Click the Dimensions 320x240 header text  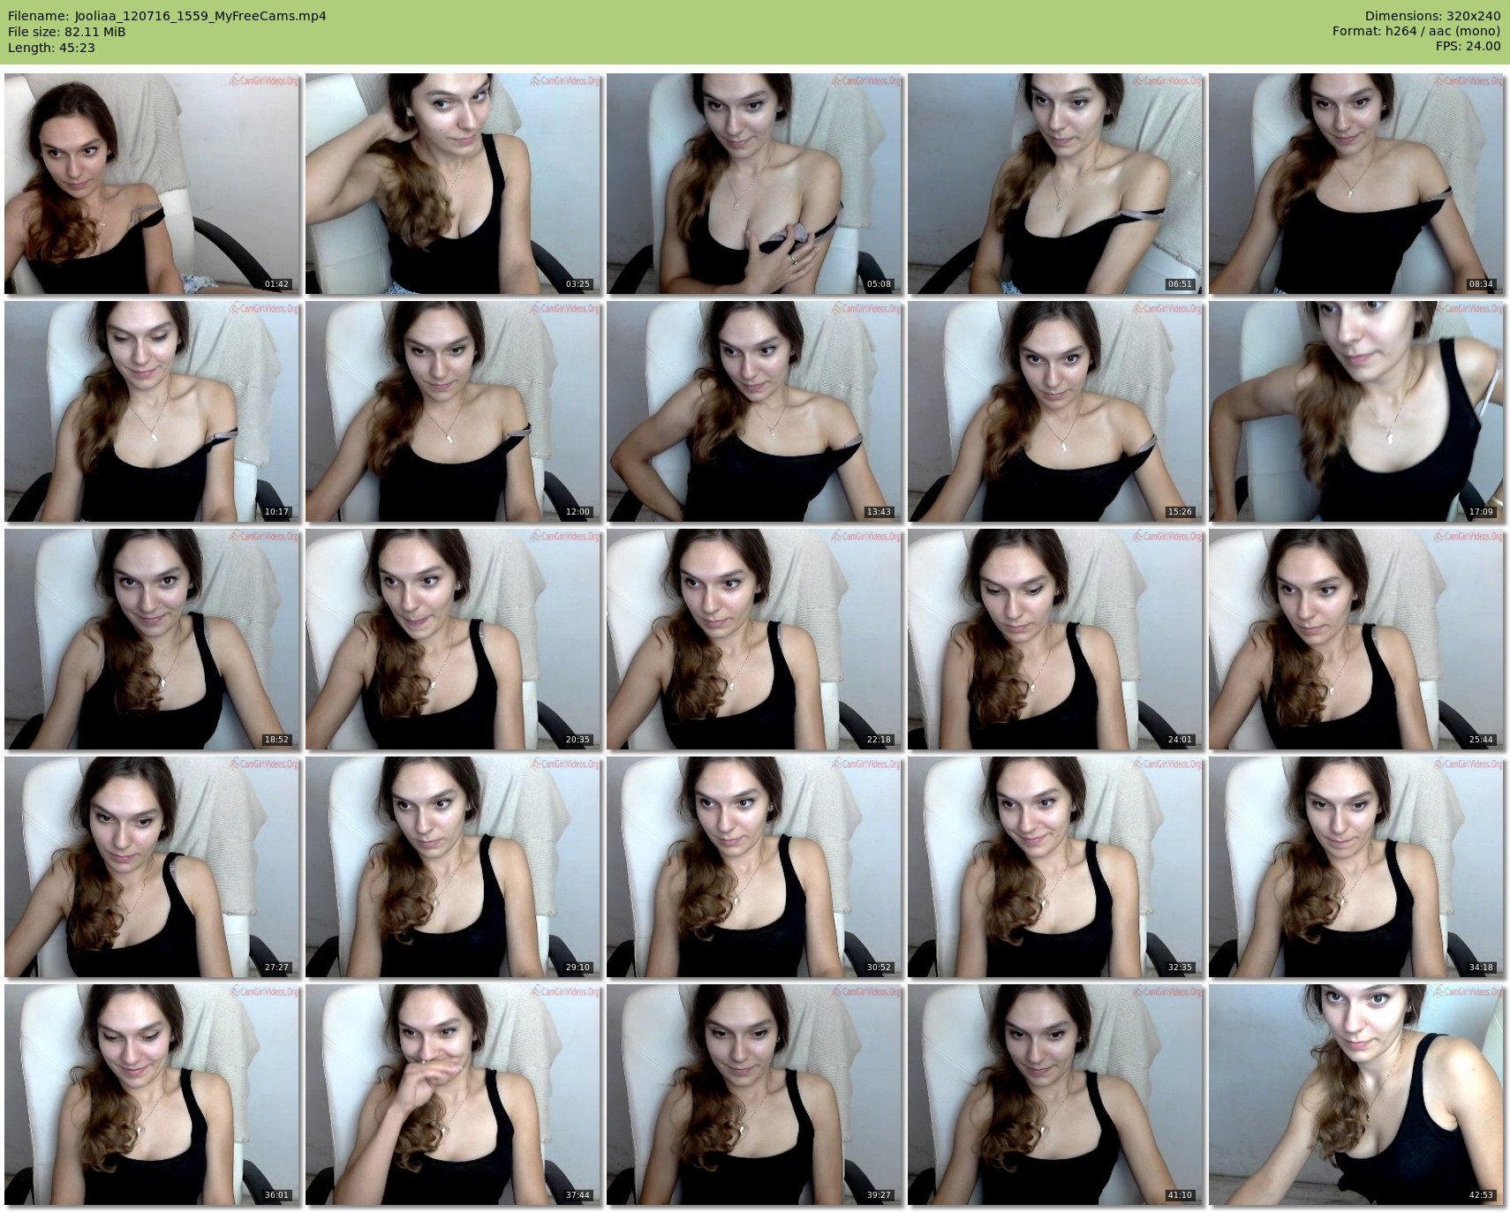pos(1431,16)
